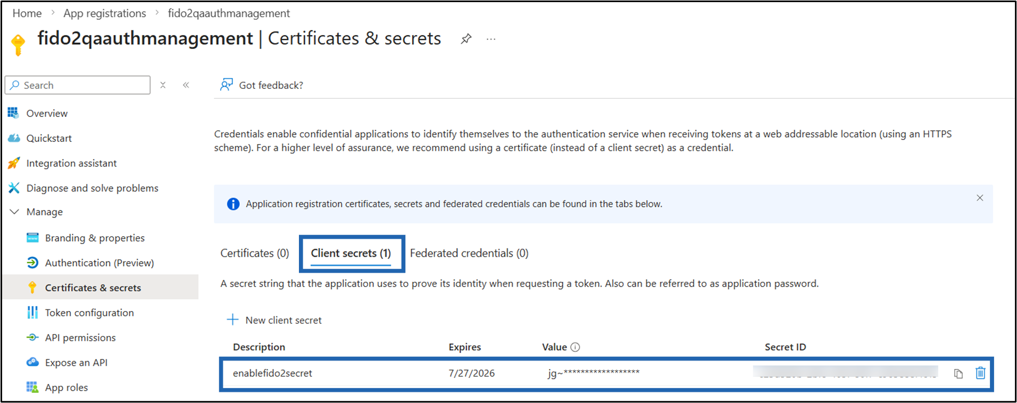
Task: Navigate to App registrations breadcrumb
Action: (105, 13)
